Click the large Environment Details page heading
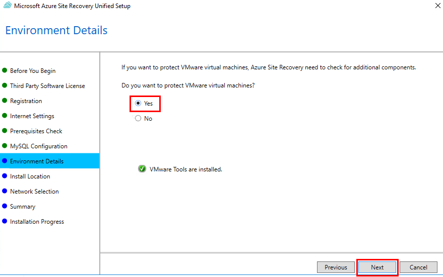 56,31
